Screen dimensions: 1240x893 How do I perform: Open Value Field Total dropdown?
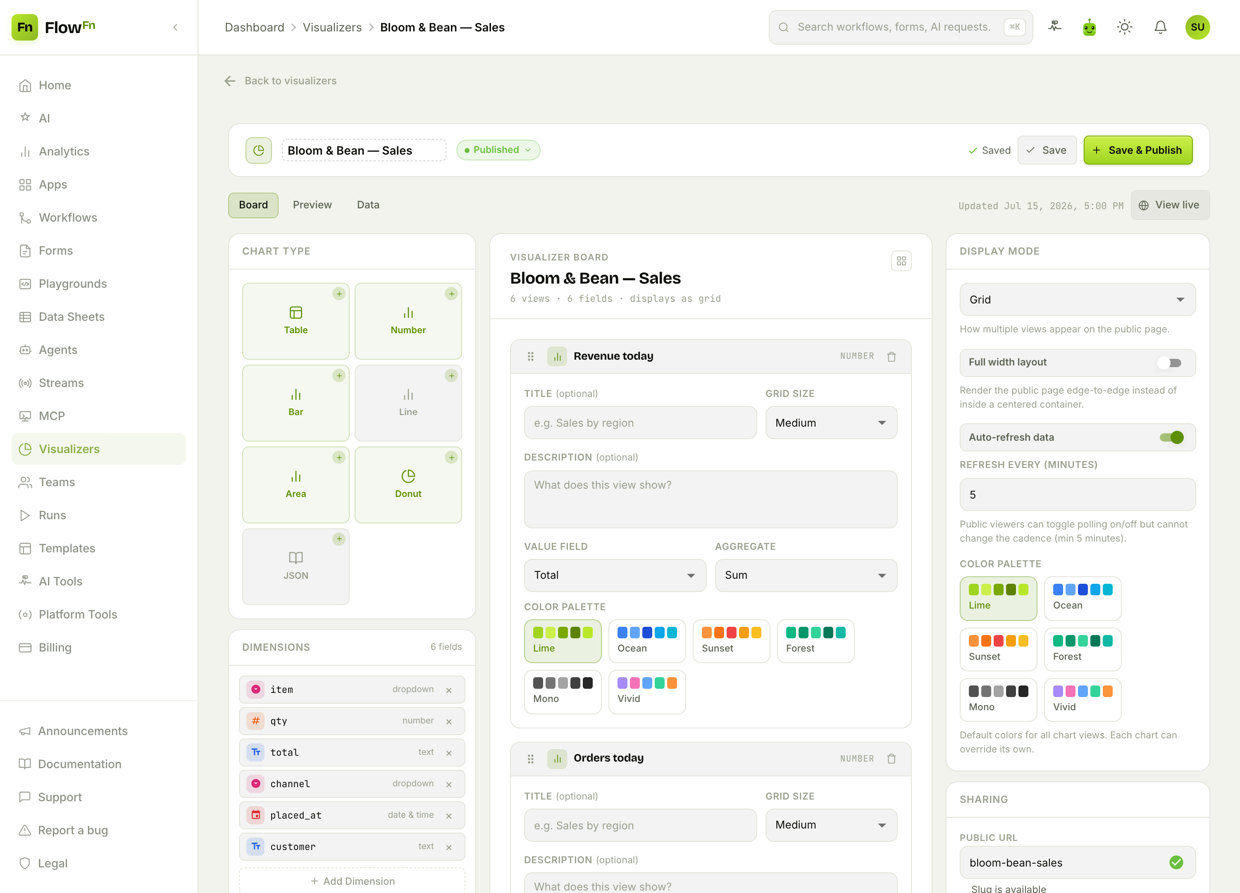(615, 575)
